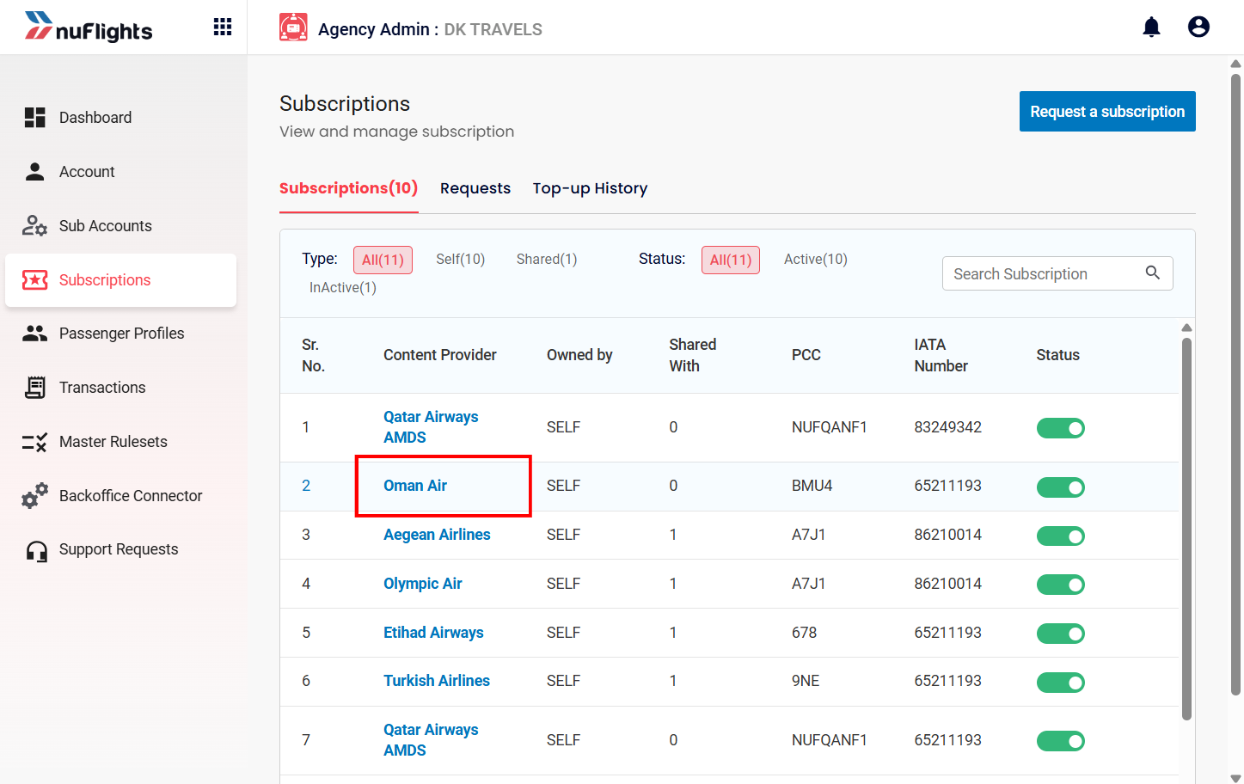This screenshot has height=784, width=1244.
Task: Click the Backoffice Connector gears icon
Action: tap(34, 496)
